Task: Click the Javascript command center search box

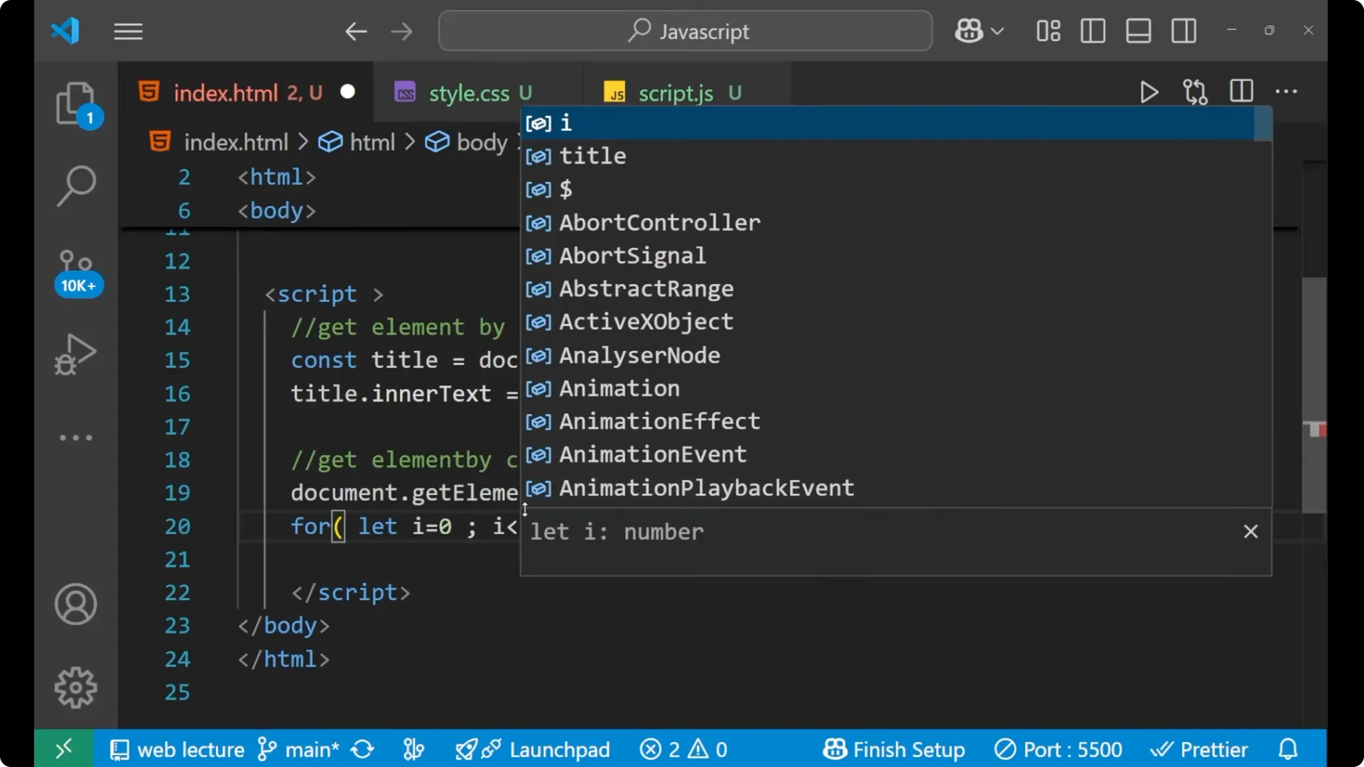Action: pyautogui.click(x=684, y=31)
